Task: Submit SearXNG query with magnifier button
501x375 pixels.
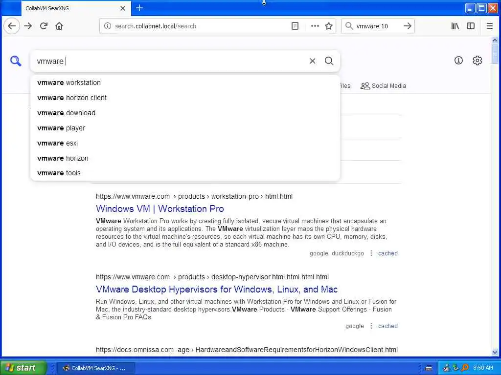Action: [x=329, y=61]
